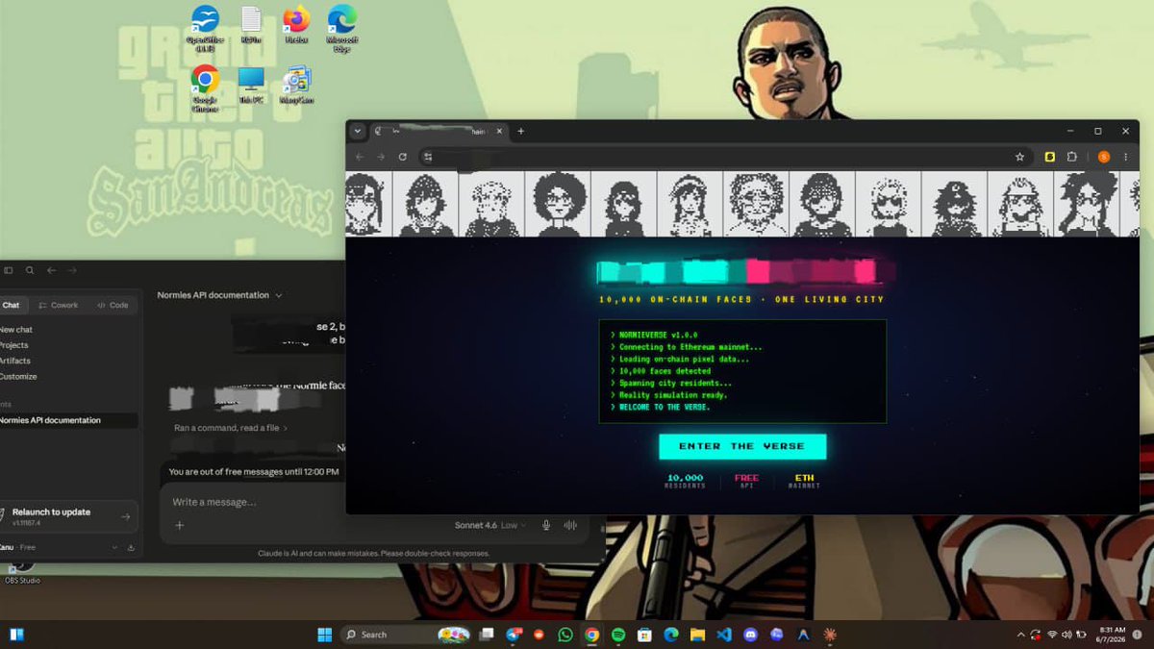1154x649 pixels.
Task: Bookmark this page with the star
Action: [1019, 157]
